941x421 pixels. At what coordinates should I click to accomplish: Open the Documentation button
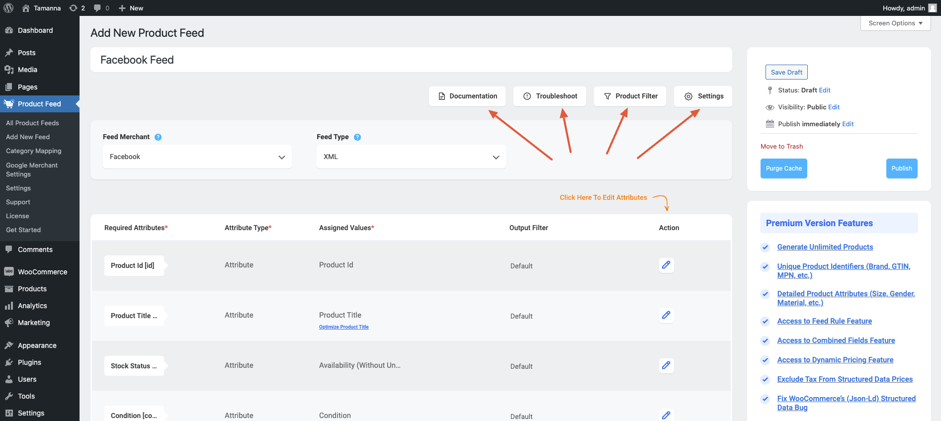point(467,96)
